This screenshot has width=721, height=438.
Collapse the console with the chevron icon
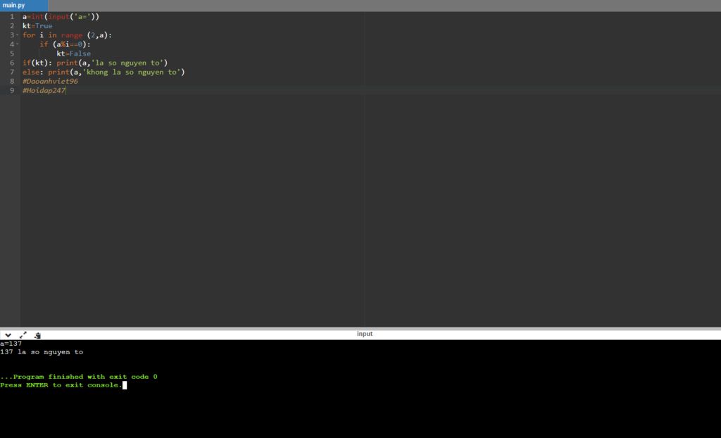click(x=8, y=335)
